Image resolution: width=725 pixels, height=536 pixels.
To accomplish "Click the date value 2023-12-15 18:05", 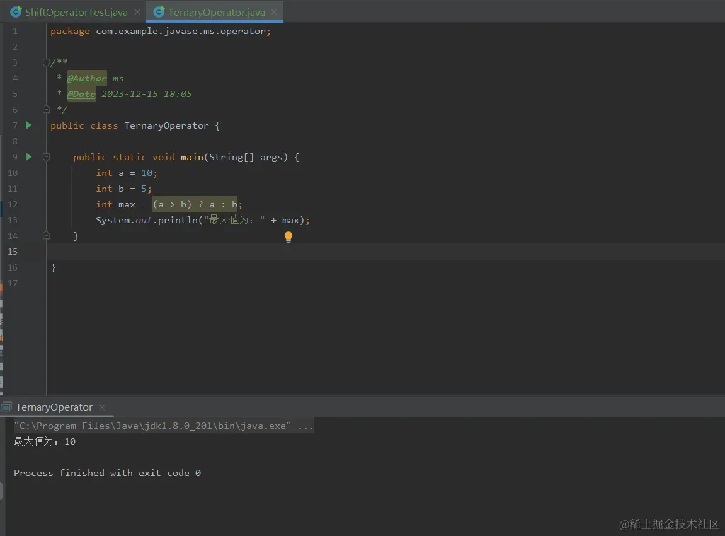I will tap(146, 94).
